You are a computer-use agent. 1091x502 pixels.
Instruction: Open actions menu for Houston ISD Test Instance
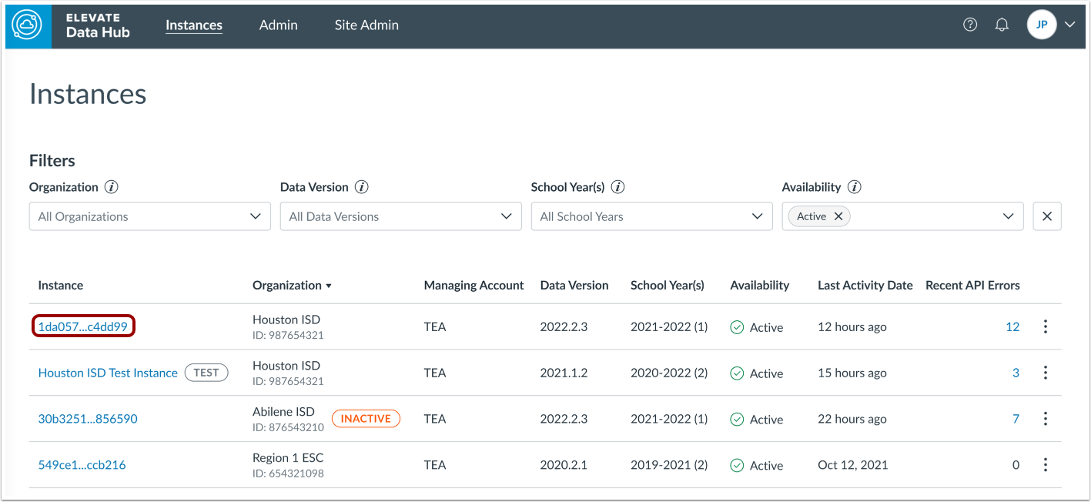[x=1046, y=373]
